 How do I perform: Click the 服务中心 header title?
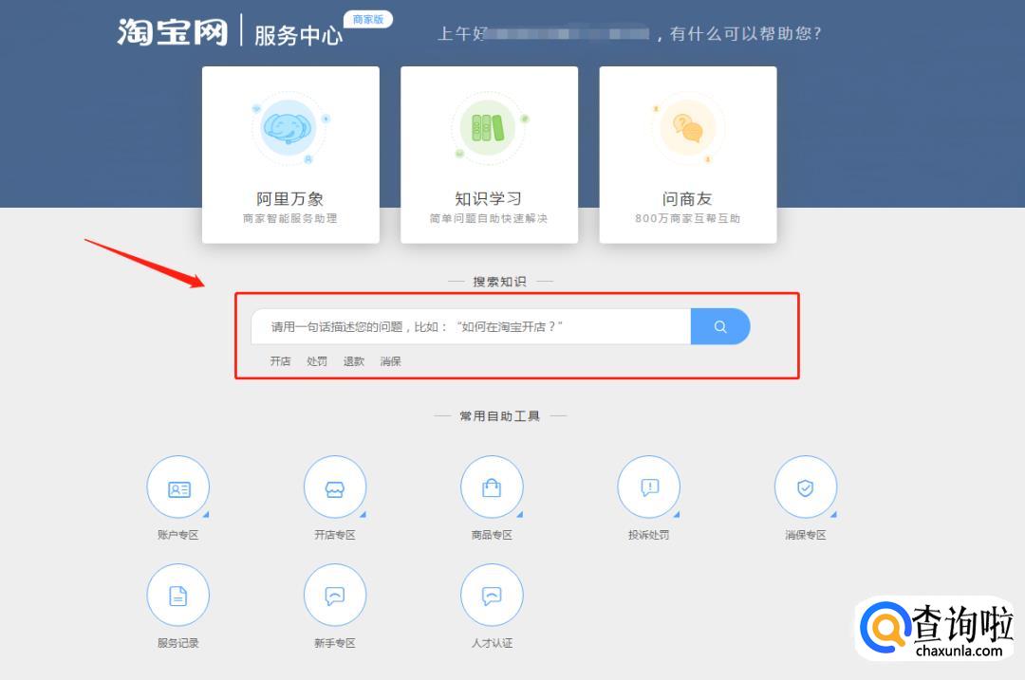click(x=299, y=35)
